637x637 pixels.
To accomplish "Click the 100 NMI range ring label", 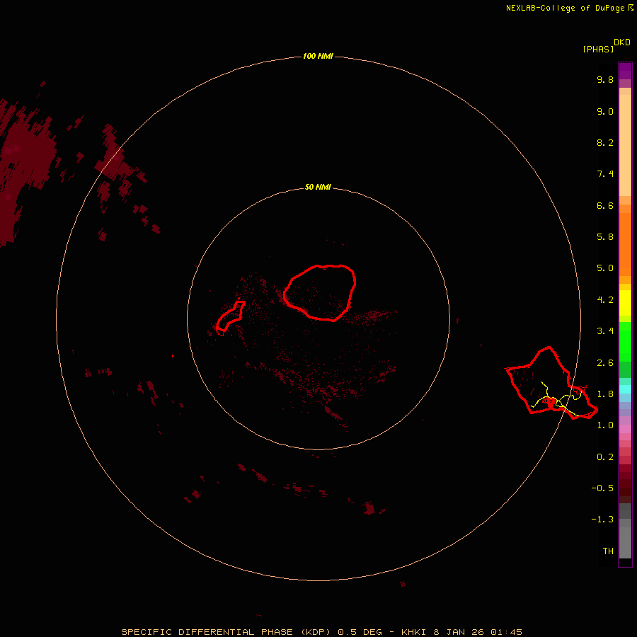I will 318,56.
